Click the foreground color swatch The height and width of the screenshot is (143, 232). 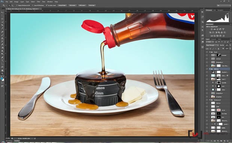click(1, 78)
